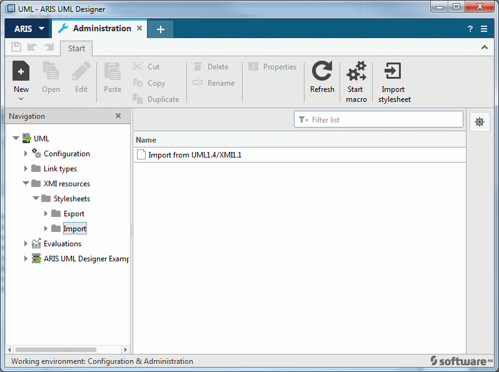Click the navigation horizontal scrollbar thumb
Image resolution: width=499 pixels, height=372 pixels.
coord(56,349)
